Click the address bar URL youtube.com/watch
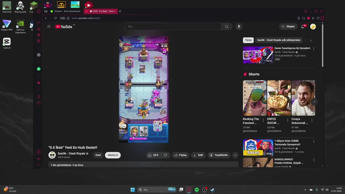The image size is (345, 194). tap(86, 18)
